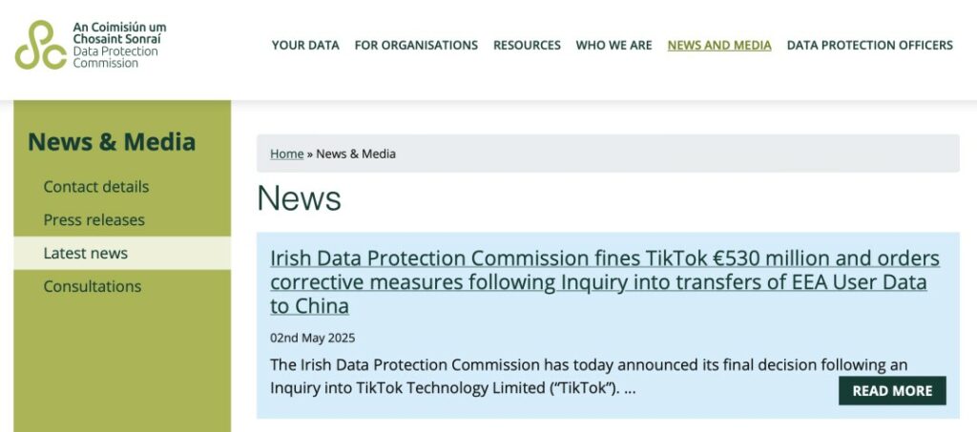Select Who We Are in navigation
The image size is (977, 432).
[x=613, y=45]
